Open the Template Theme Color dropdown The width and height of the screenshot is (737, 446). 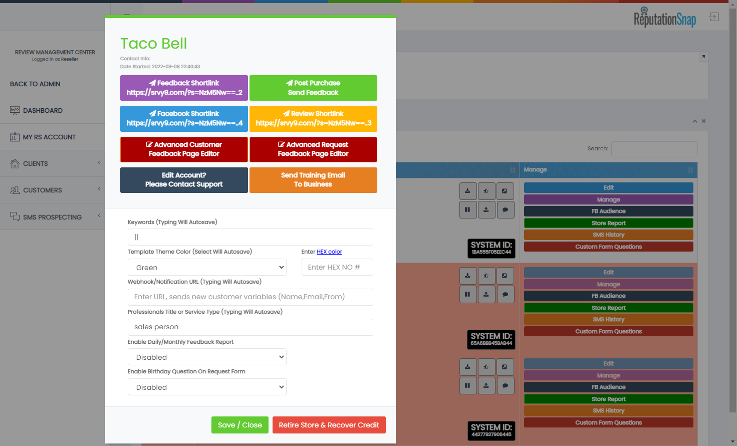[207, 268]
